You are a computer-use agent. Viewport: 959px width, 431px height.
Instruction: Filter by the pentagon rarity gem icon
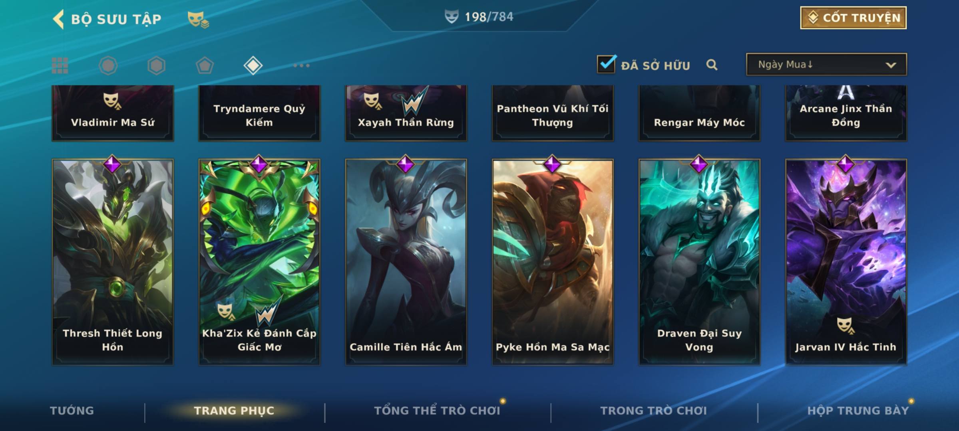pyautogui.click(x=205, y=65)
